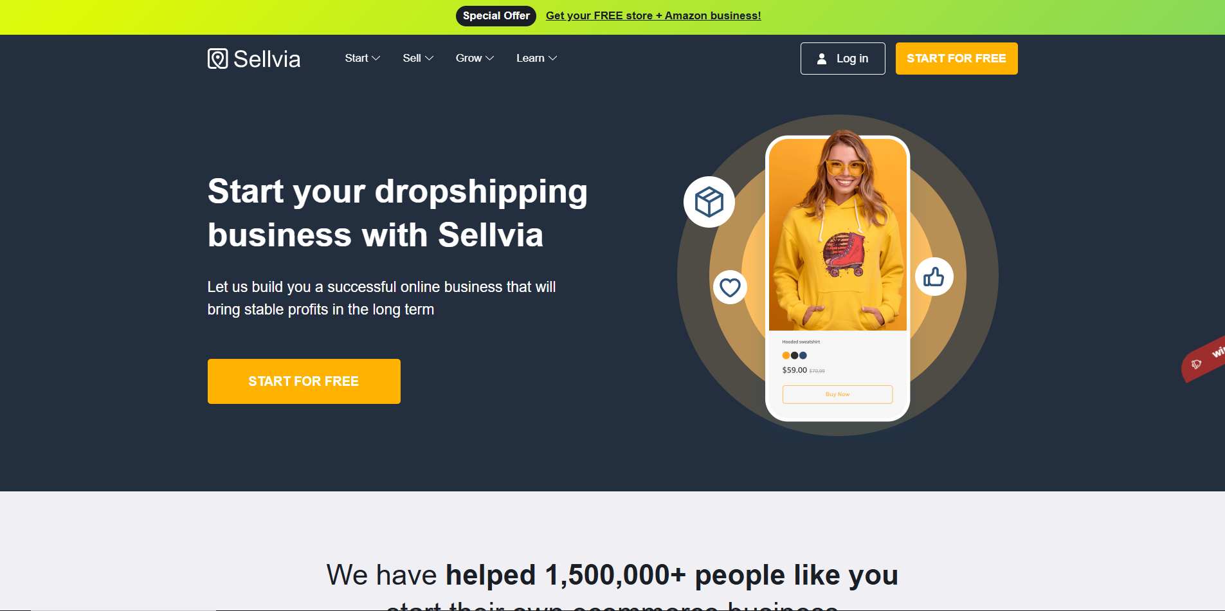Click the hooded sweatshirt product image
Screen dimensions: 1225x611
coord(837,235)
